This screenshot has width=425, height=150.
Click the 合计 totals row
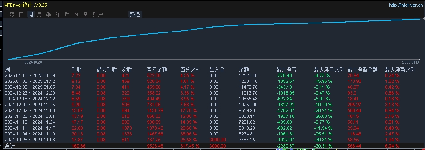click(x=212, y=146)
